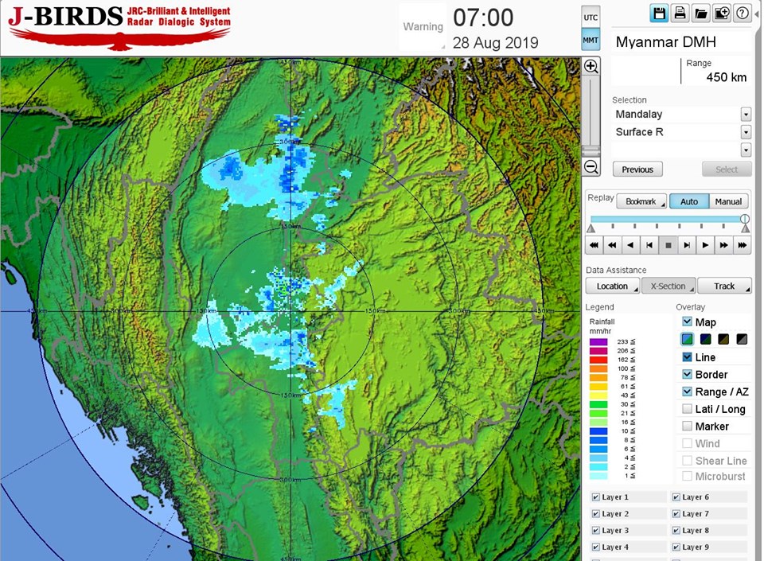This screenshot has height=561, width=764.
Task: Expand the Surface R product dropdown
Action: click(746, 132)
